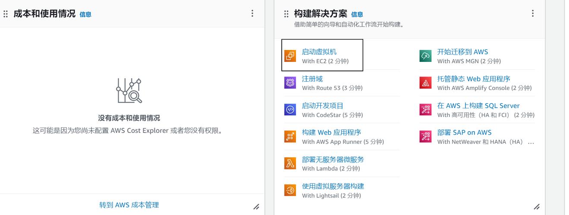This screenshot has width=569, height=215.
Task: Click the text With Route 53 (3 分钟)
Action: tap(332, 88)
